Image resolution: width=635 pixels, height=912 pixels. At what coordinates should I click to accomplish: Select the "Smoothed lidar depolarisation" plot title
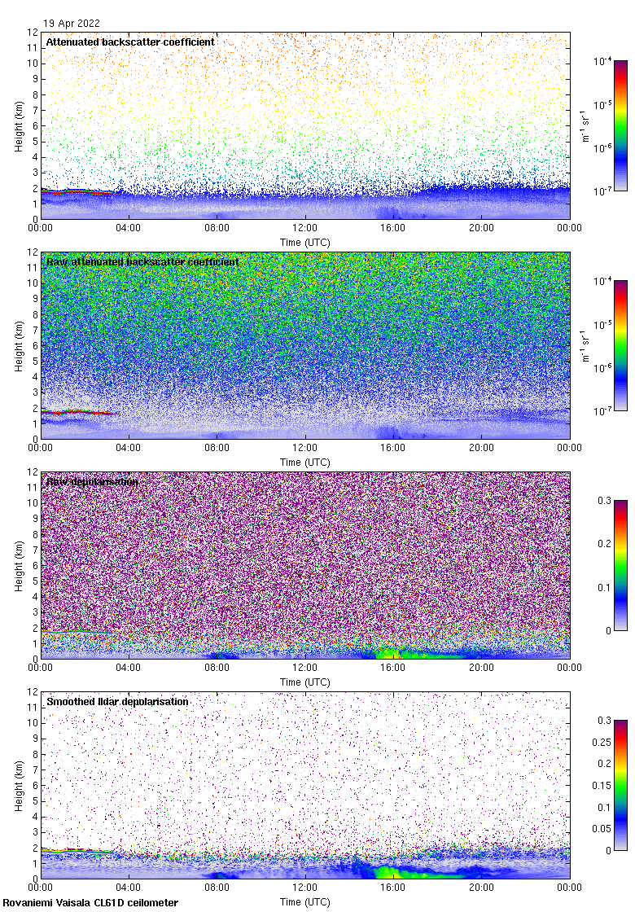(x=118, y=702)
